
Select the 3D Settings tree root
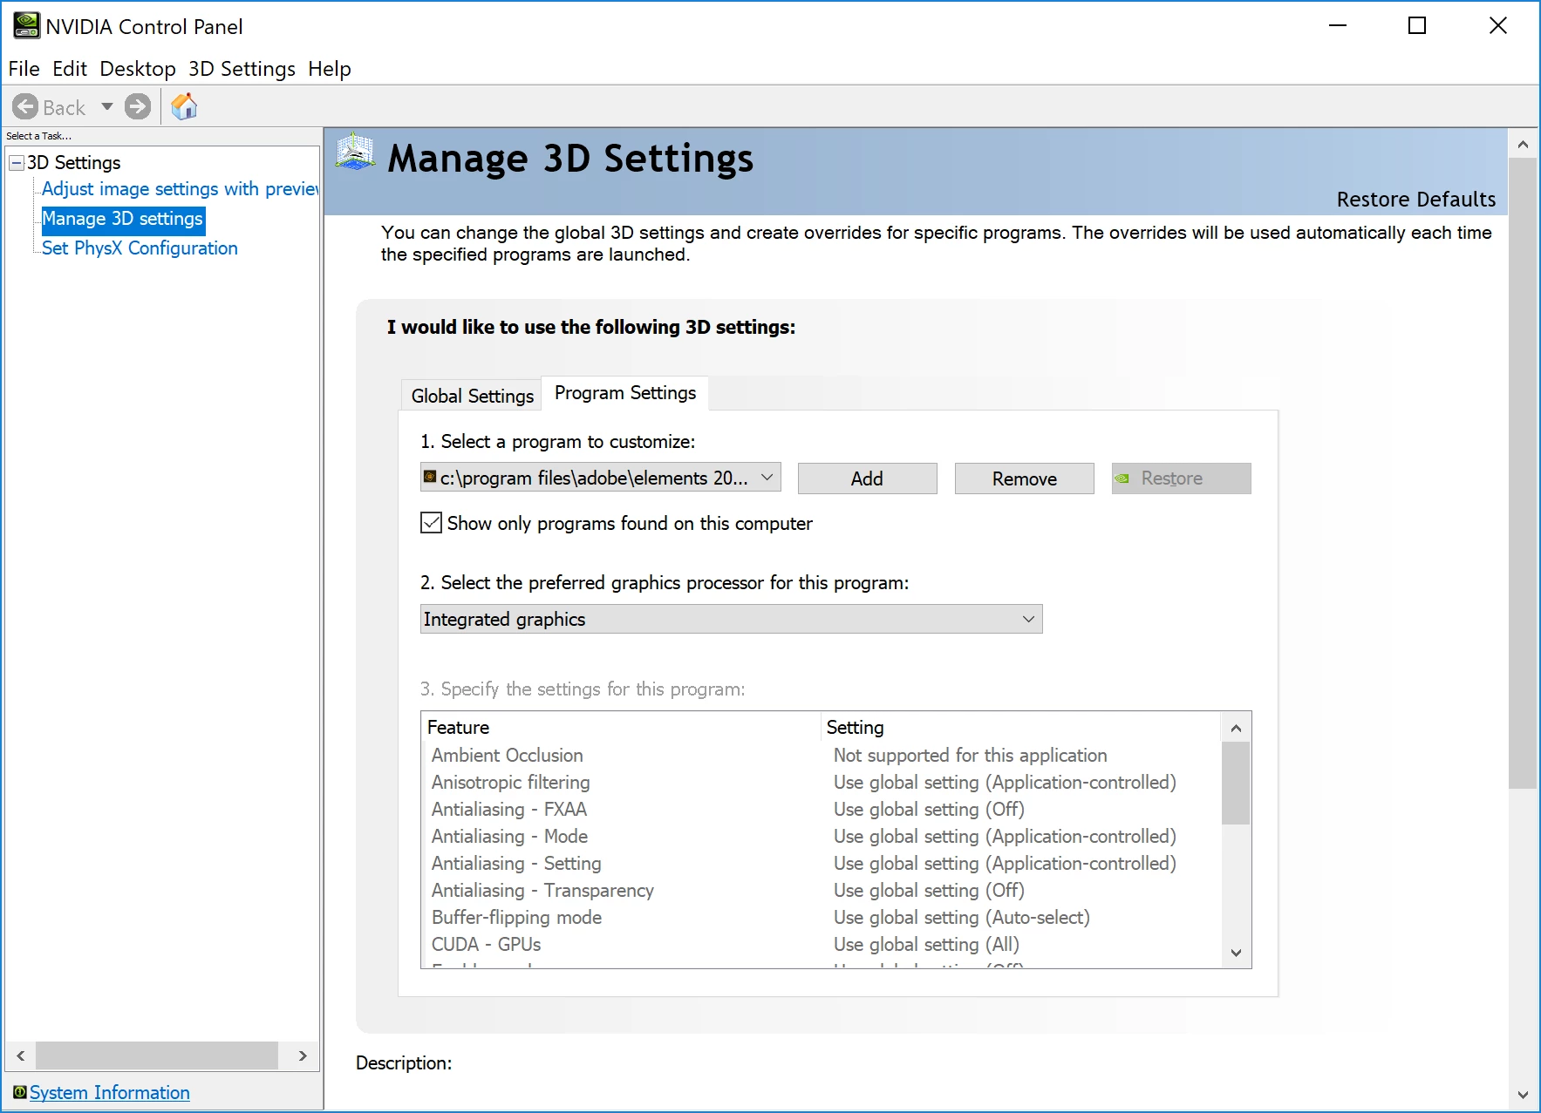coord(74,163)
